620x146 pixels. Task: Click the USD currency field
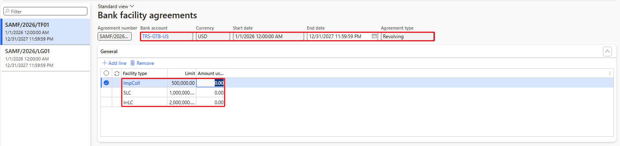[213, 36]
